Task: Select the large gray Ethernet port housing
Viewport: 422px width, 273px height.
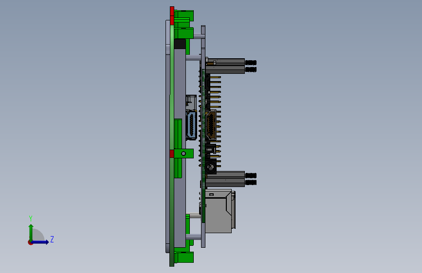Action: click(x=220, y=211)
